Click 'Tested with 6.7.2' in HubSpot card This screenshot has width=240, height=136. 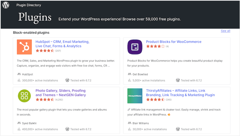click(x=81, y=80)
